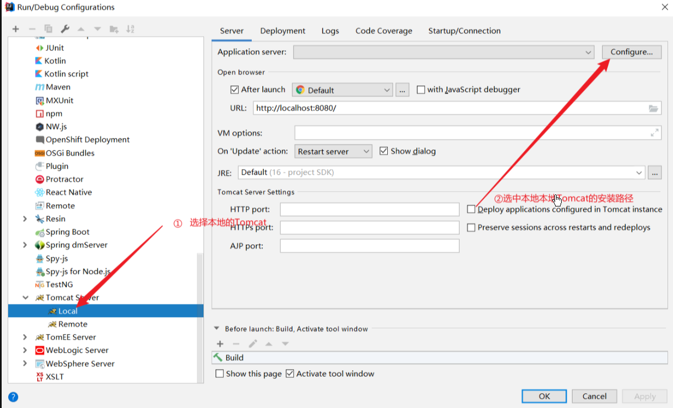Expand the WebLogic Server node
673x408 pixels.
pos(25,350)
